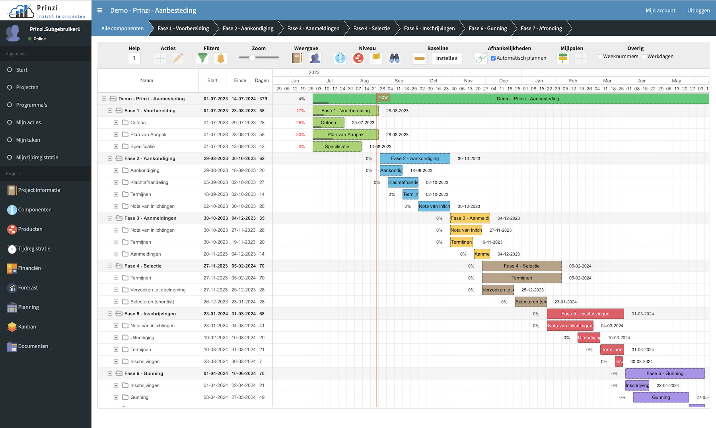Collapse Fase 3 - Aanmeldingen tree row
This screenshot has width=716, height=428.
click(x=110, y=218)
